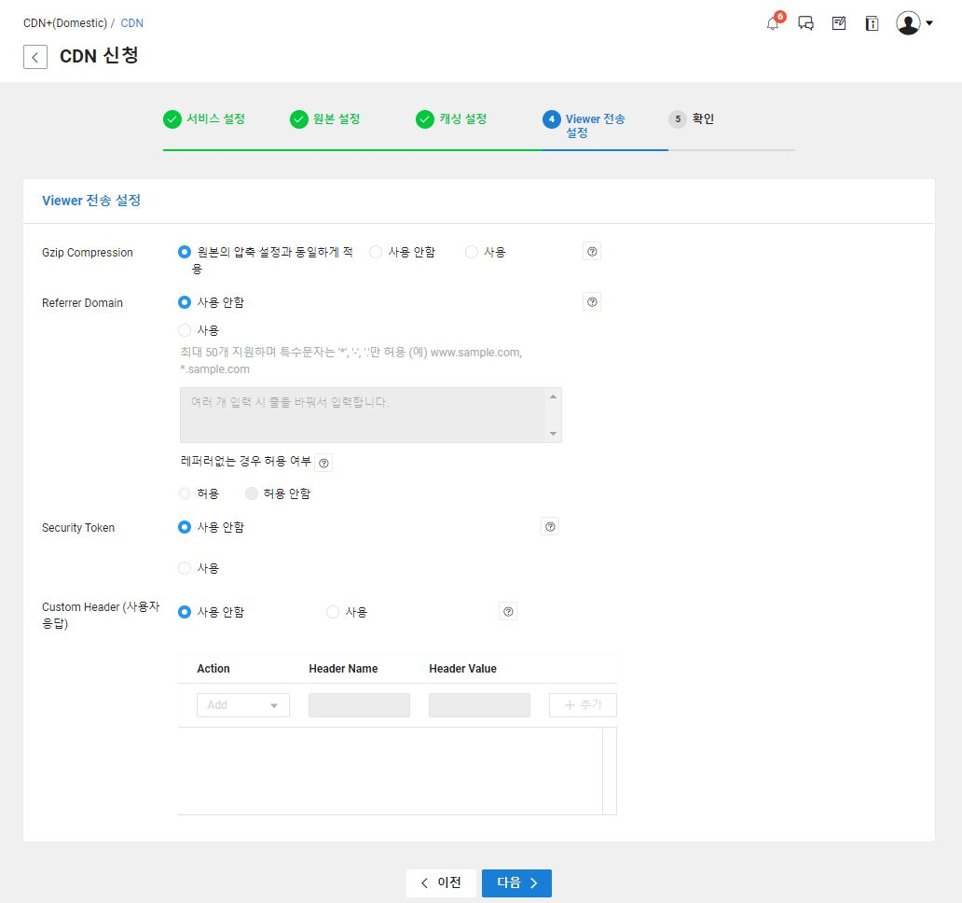The height and width of the screenshot is (903, 962).
Task: Click the Gzip Compression label
Action: coord(87,252)
